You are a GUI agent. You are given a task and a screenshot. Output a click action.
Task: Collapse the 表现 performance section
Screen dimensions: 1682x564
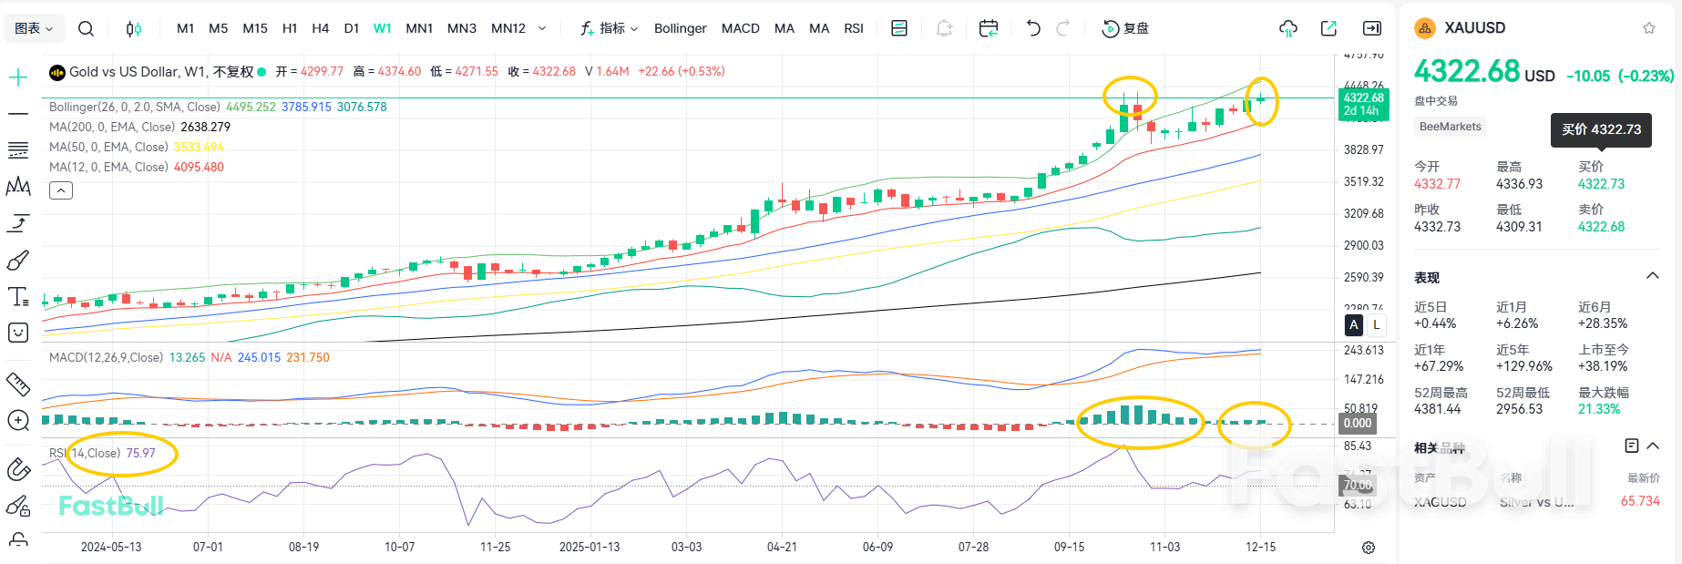1652,276
